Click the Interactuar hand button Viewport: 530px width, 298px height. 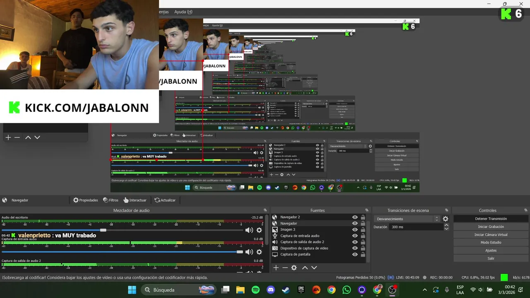(135, 200)
